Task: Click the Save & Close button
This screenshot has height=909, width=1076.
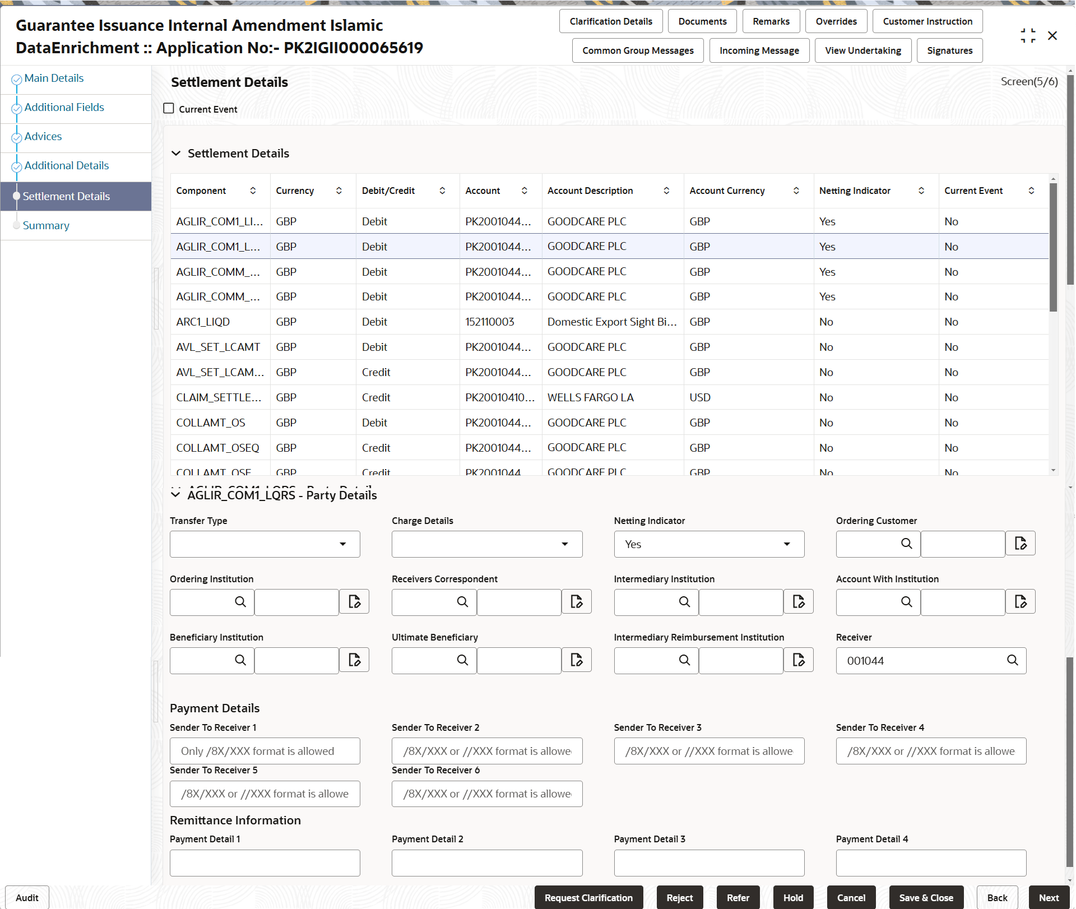Action: [926, 897]
